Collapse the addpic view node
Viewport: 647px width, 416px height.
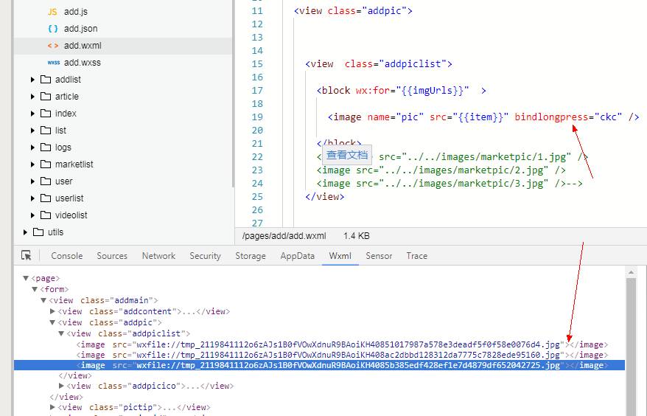52,322
